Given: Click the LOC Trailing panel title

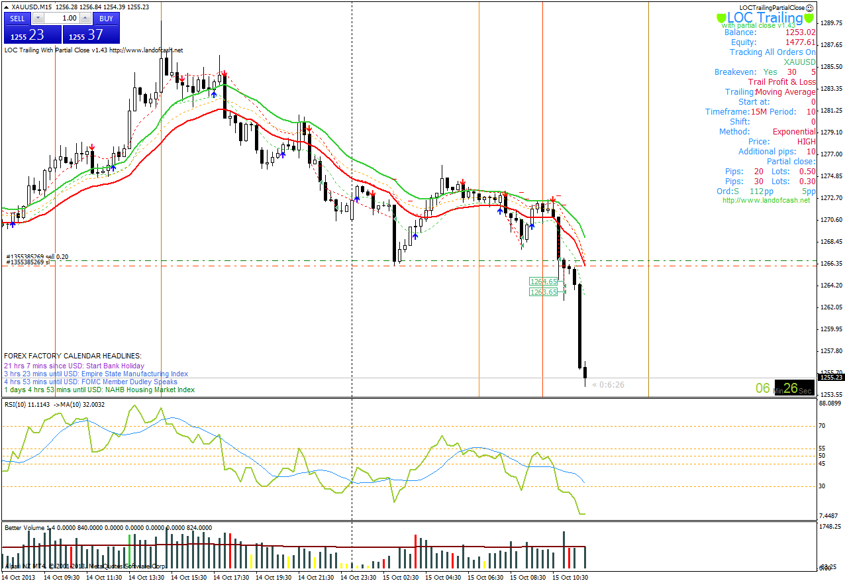Looking at the screenshot, I should click(765, 18).
